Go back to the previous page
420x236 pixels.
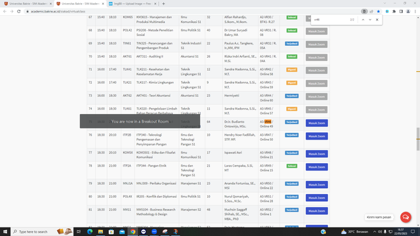5,12
